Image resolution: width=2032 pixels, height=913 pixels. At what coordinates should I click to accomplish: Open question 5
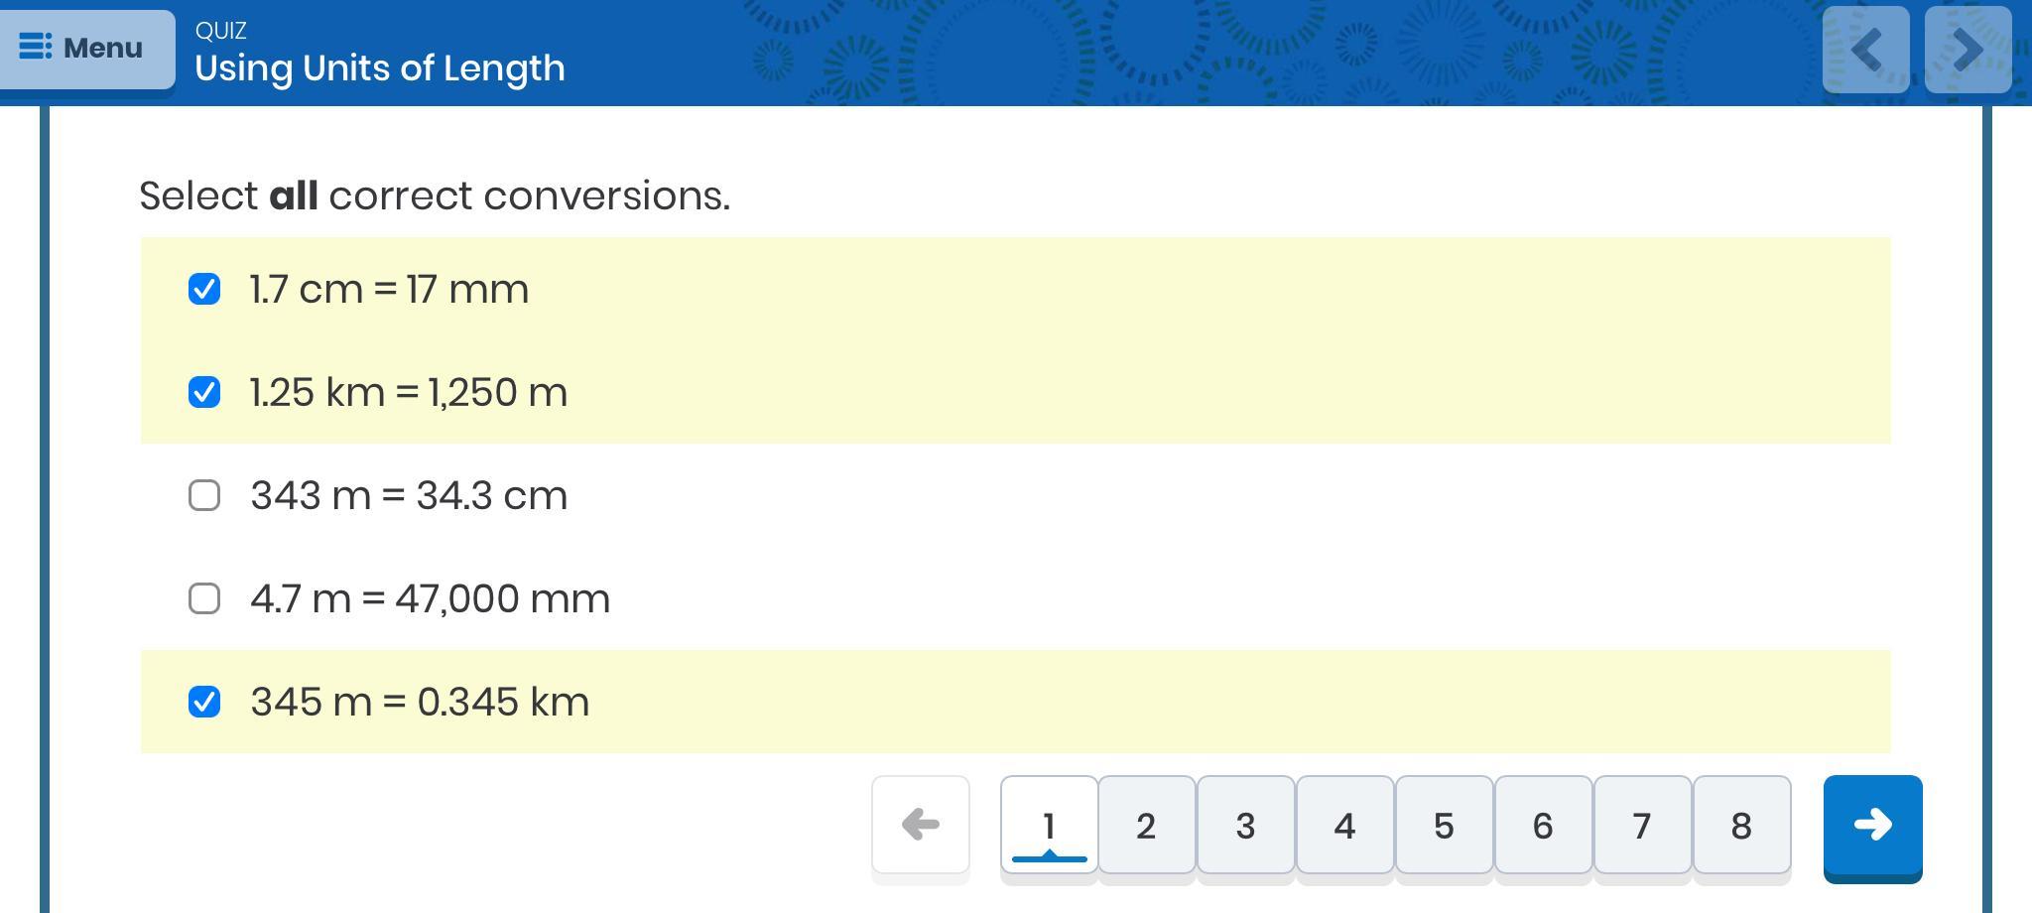click(1444, 826)
